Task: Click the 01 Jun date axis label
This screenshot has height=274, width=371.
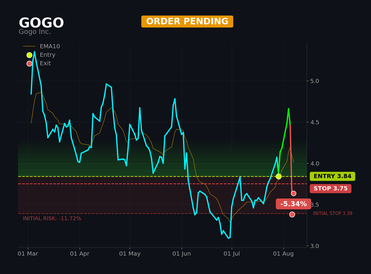Action: (182, 254)
